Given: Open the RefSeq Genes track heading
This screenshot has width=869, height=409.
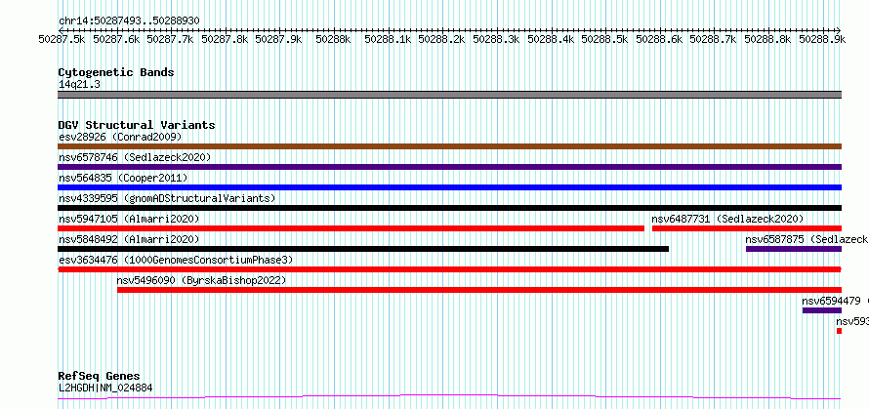Looking at the screenshot, I should [x=100, y=377].
